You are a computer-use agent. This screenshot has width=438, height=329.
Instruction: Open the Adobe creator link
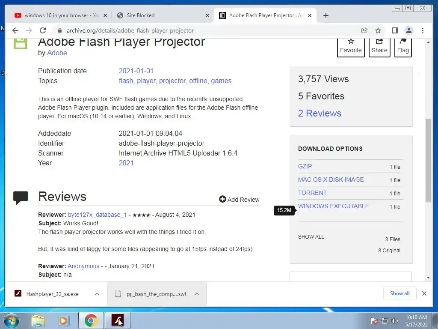57,53
